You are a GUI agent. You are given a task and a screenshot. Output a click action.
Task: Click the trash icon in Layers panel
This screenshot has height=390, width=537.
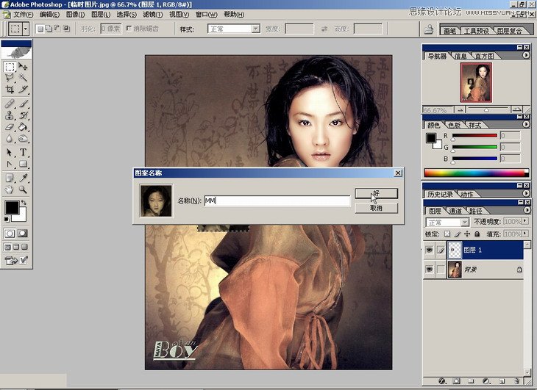[x=517, y=380]
